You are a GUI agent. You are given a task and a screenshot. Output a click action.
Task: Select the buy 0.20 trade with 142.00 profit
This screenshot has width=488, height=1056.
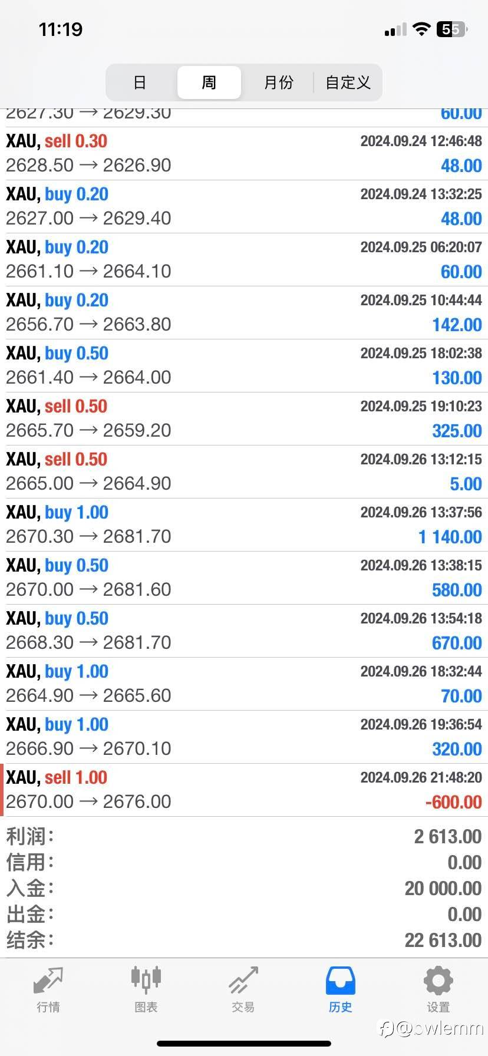tap(244, 312)
